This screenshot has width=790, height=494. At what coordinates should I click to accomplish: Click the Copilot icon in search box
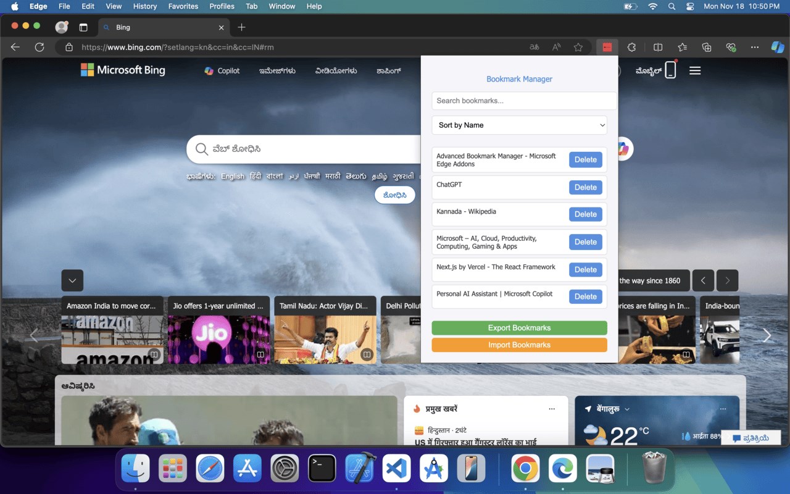[x=623, y=149]
